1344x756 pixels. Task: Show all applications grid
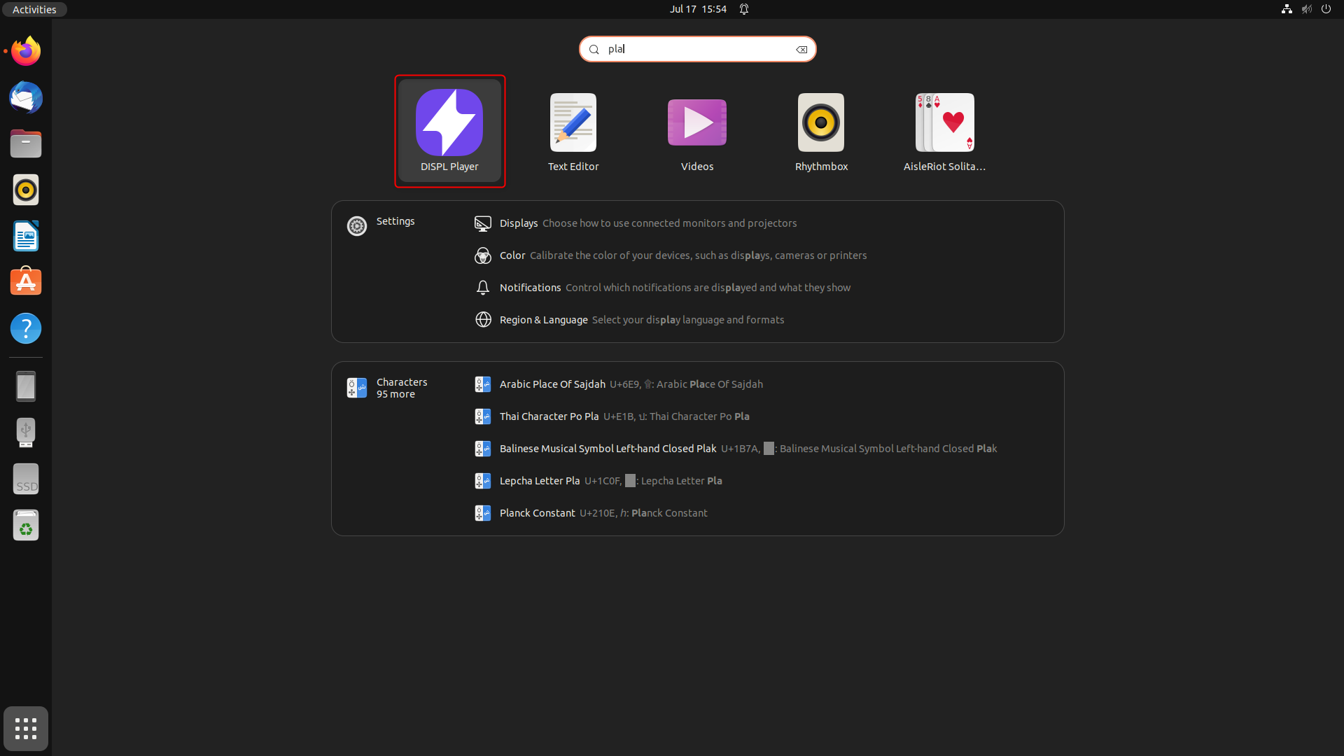tap(26, 729)
